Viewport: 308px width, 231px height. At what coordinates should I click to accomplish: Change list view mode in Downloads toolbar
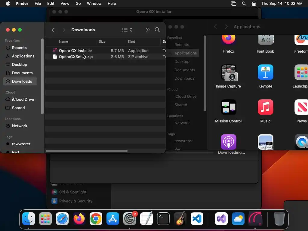[x=127, y=30]
